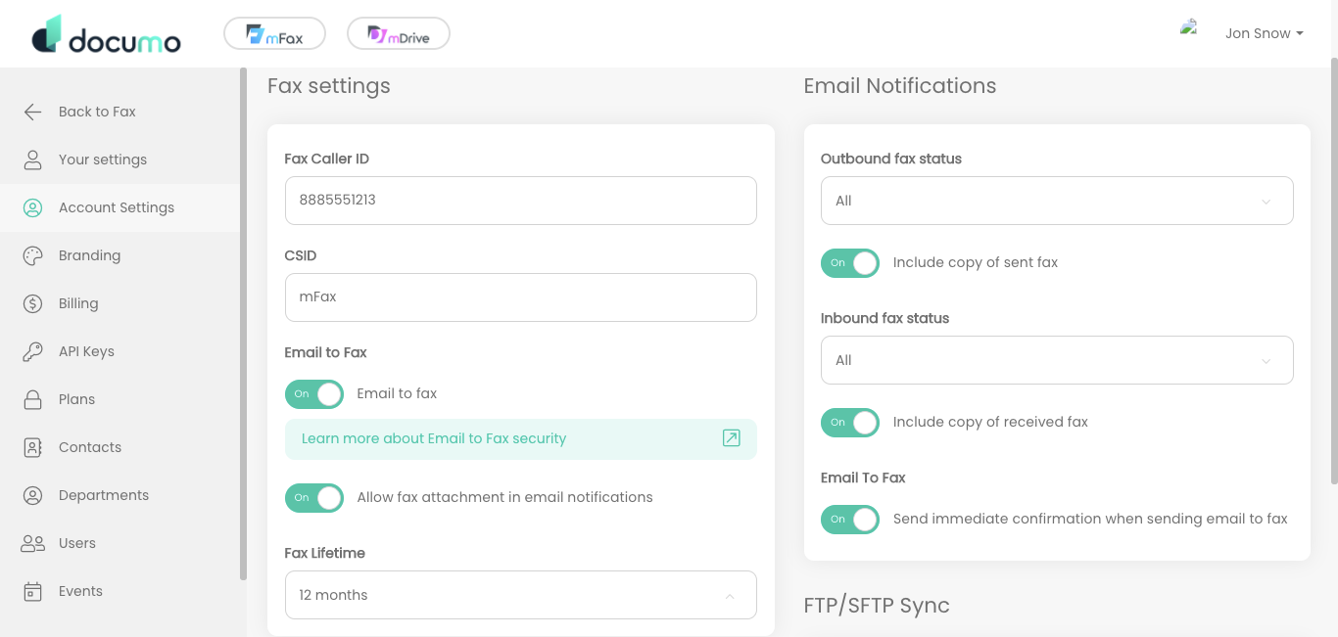Viewport: 1338px width, 637px height.
Task: Switch to the mFax product button
Action: [x=274, y=34]
